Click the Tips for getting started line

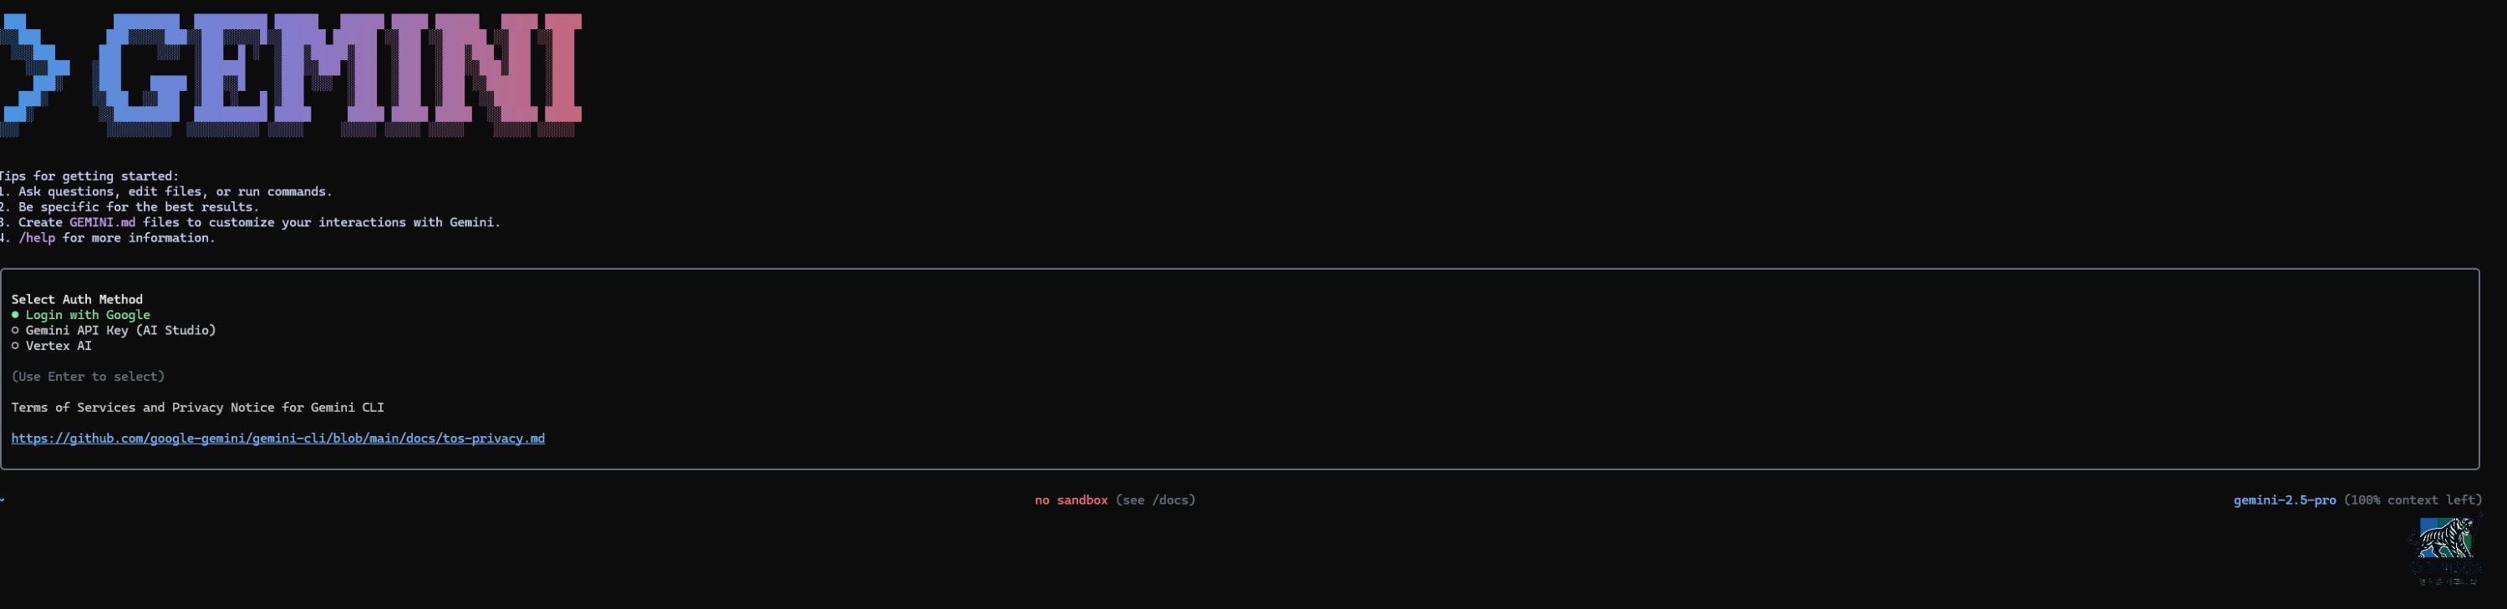(x=89, y=176)
